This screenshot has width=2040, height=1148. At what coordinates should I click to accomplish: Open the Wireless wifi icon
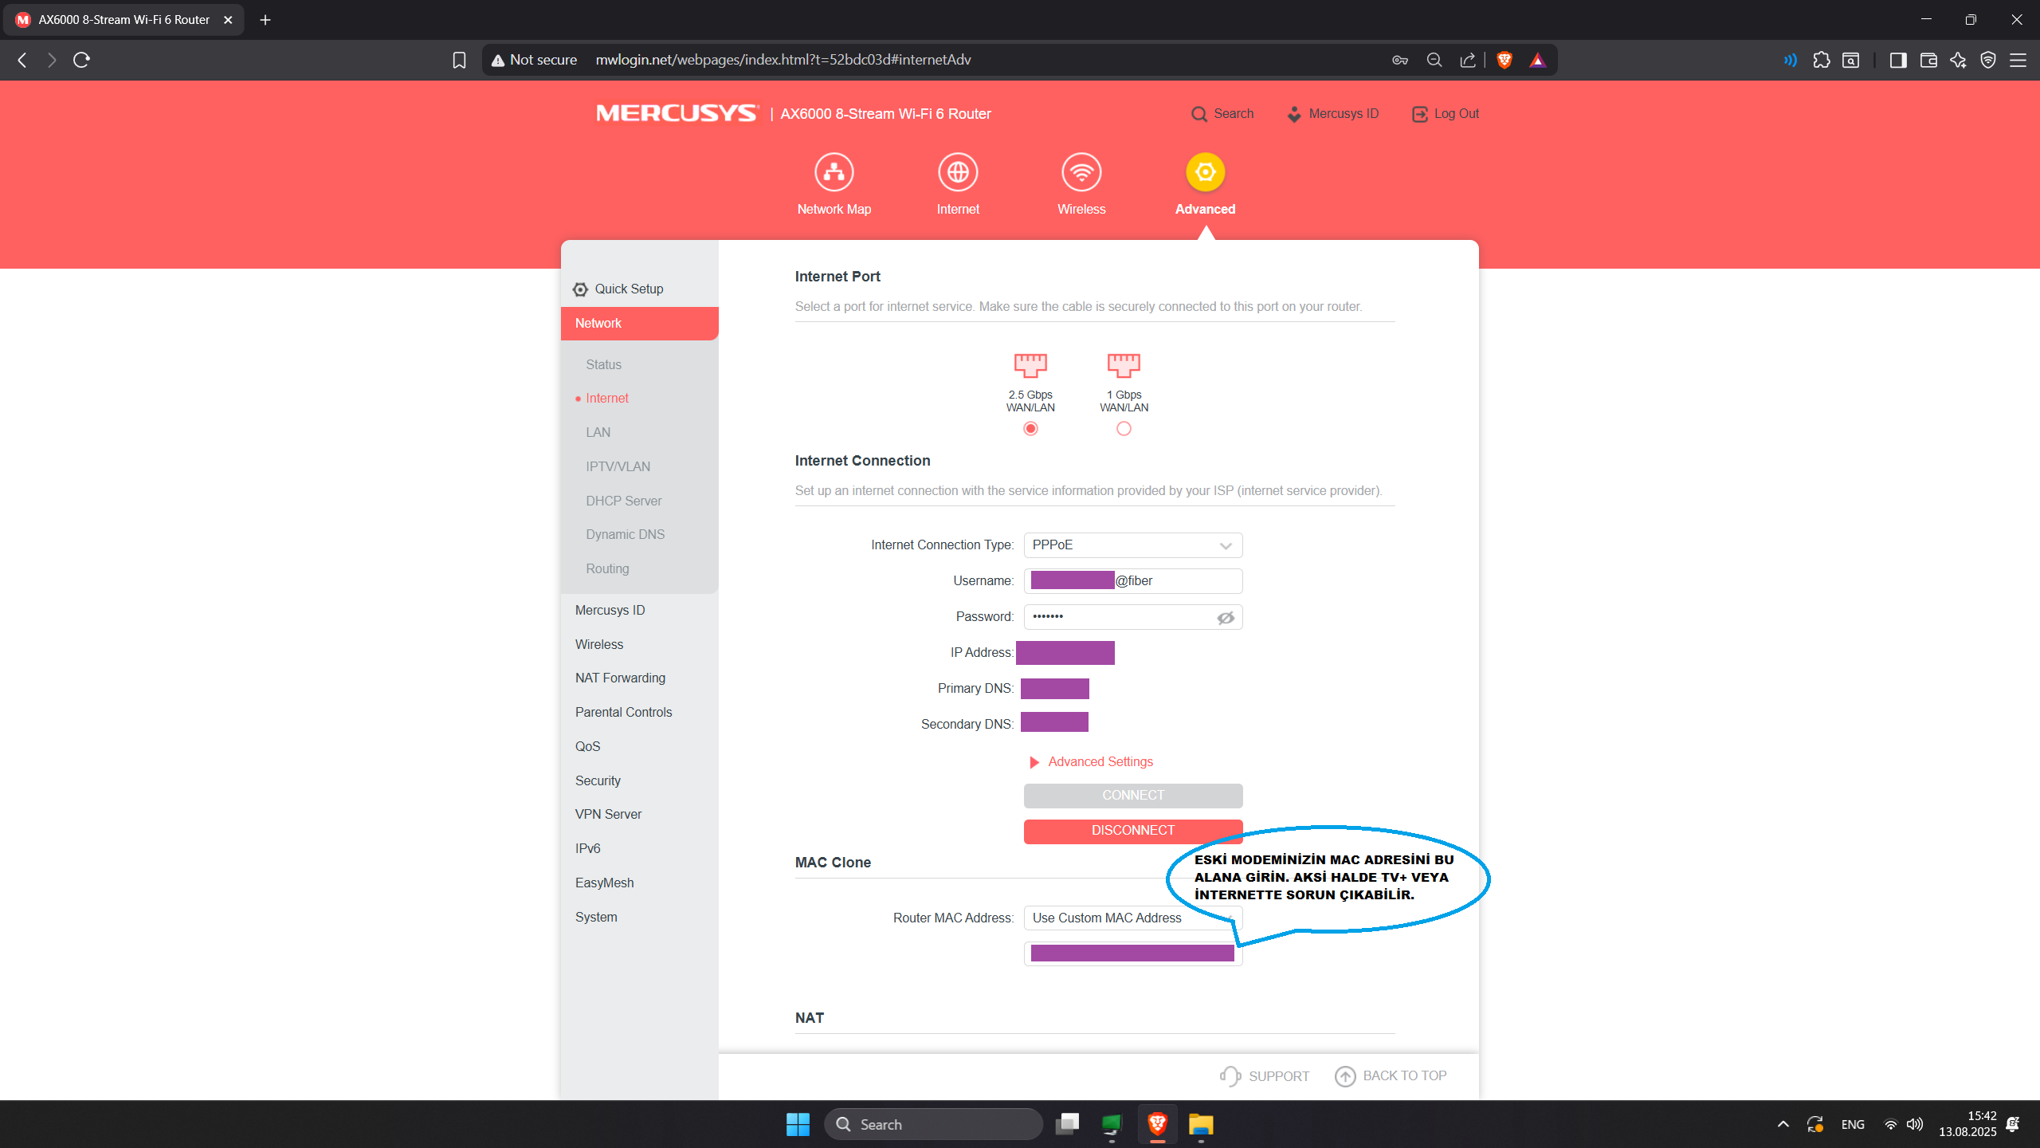pyautogui.click(x=1081, y=172)
